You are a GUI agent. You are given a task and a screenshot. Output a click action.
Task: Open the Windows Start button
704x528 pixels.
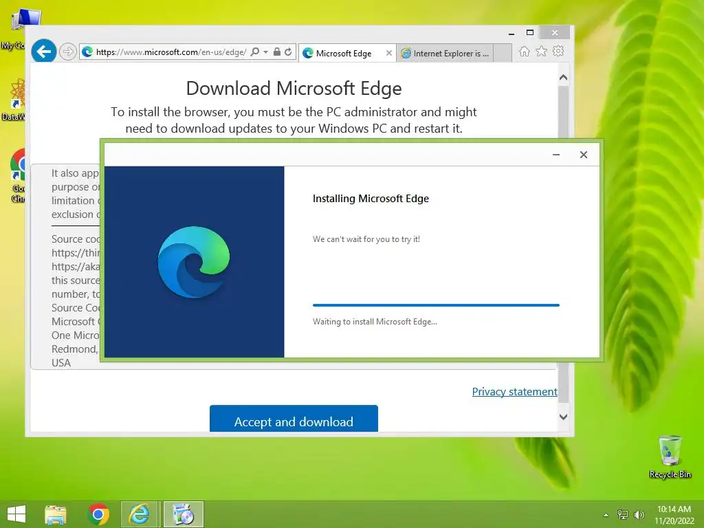16,514
